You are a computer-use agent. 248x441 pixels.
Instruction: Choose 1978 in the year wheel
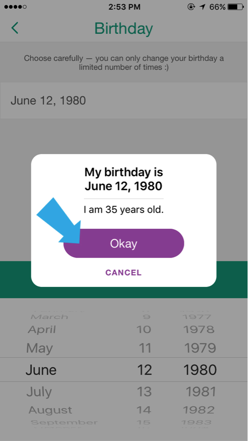(x=199, y=329)
